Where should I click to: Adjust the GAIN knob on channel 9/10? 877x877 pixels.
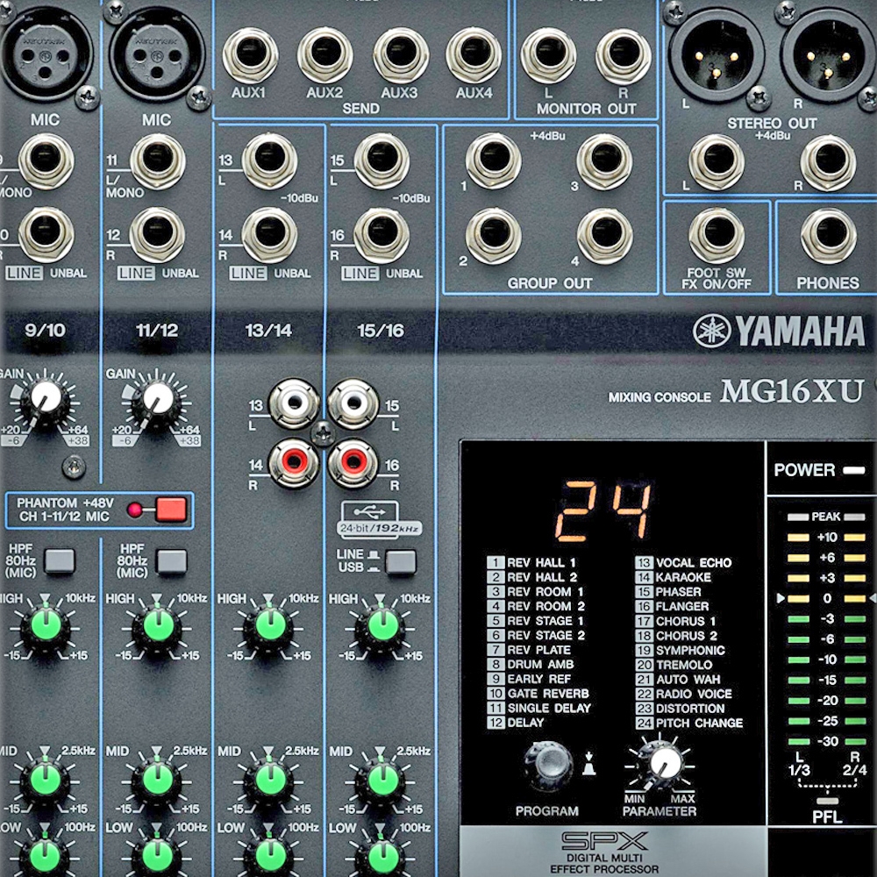pos(45,399)
